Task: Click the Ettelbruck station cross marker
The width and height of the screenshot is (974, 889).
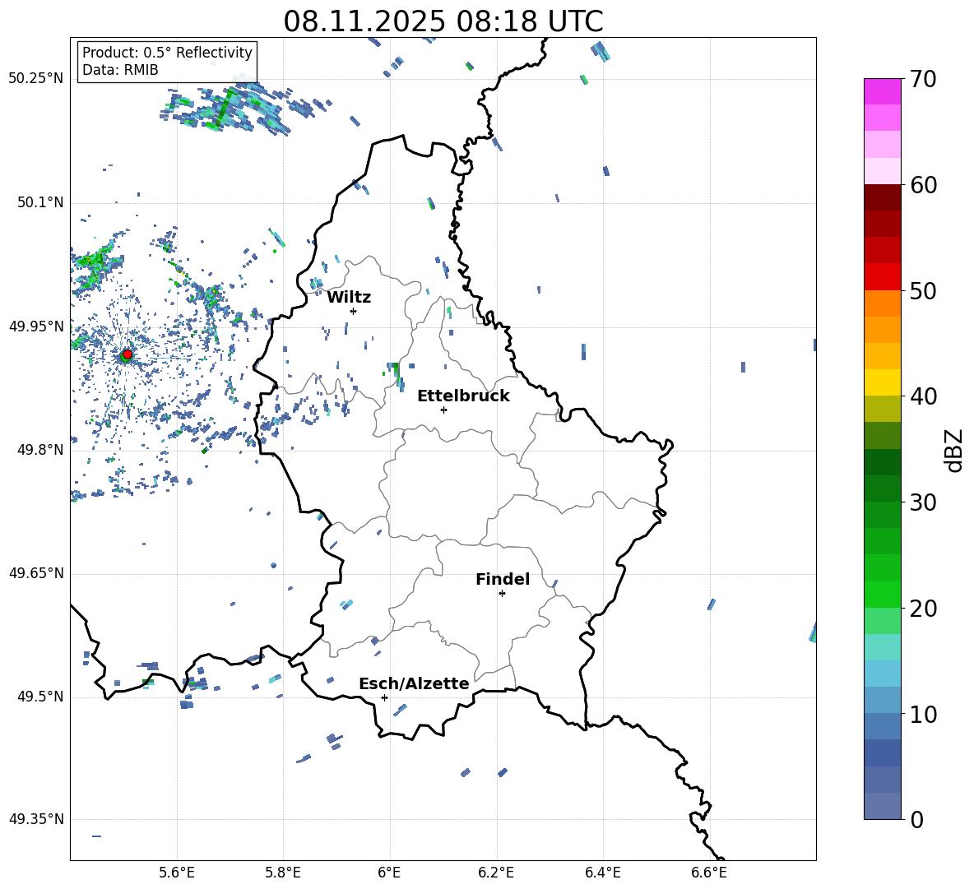Action: (443, 410)
